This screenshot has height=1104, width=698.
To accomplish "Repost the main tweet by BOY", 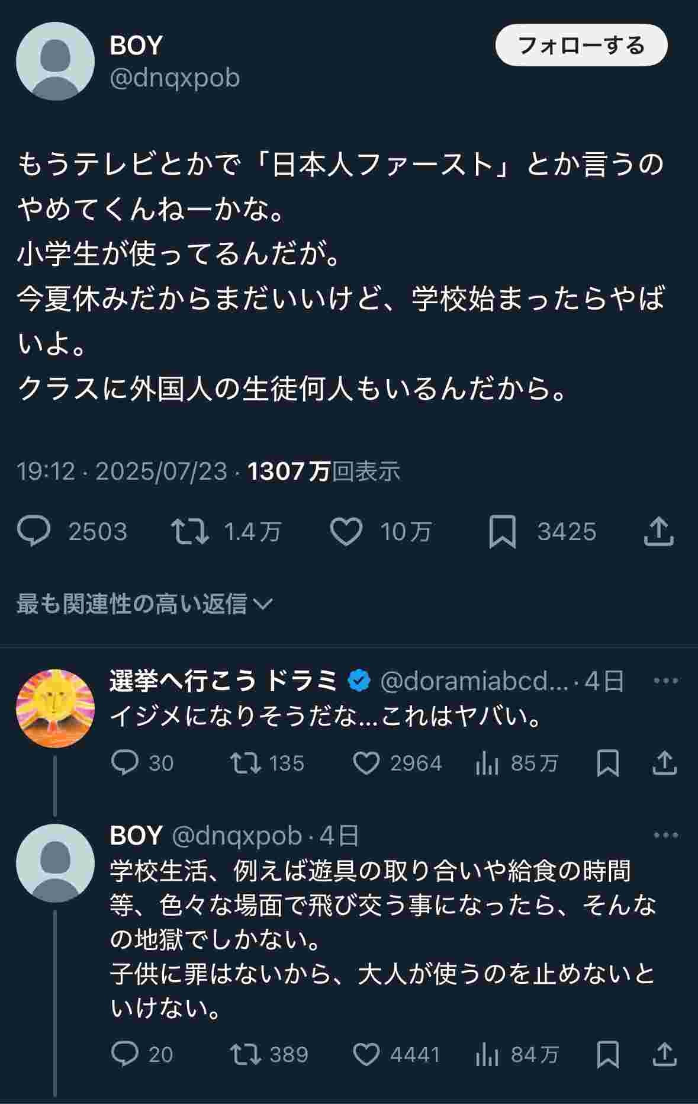I will click(189, 531).
